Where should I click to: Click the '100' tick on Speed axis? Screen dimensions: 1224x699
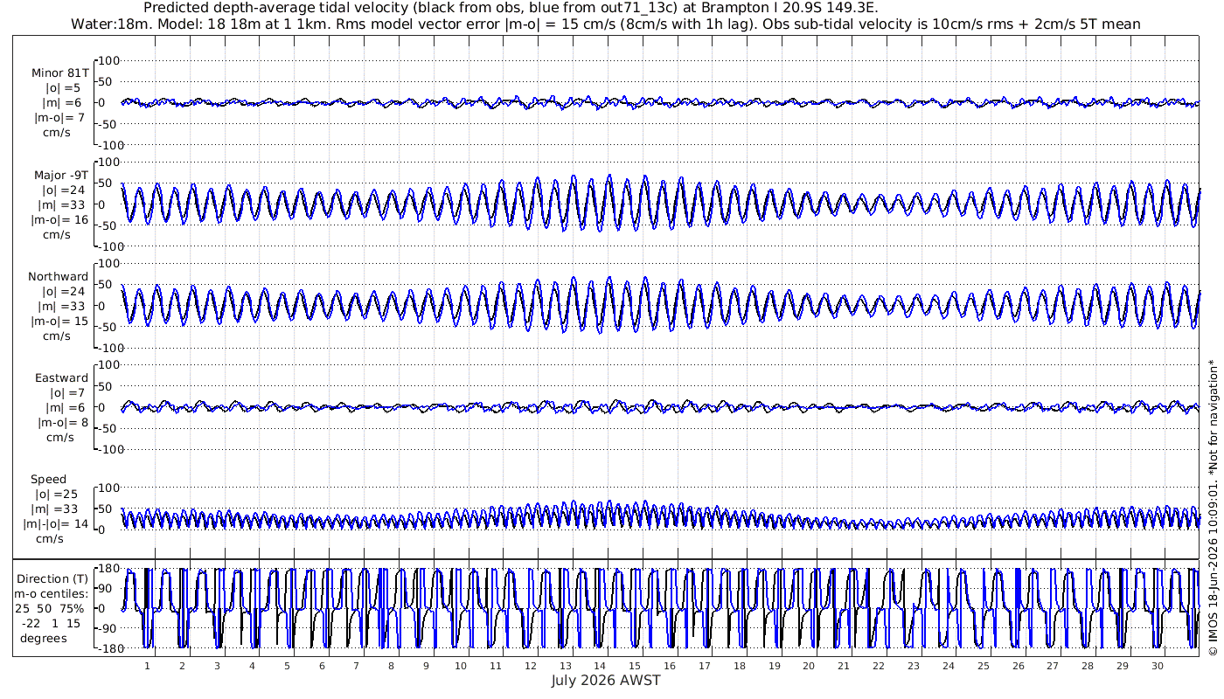pyautogui.click(x=109, y=488)
